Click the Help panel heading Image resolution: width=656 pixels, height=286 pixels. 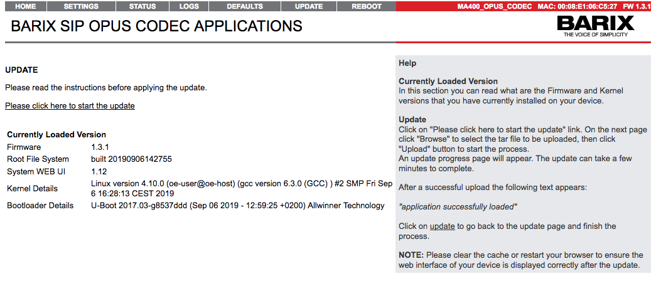(407, 63)
